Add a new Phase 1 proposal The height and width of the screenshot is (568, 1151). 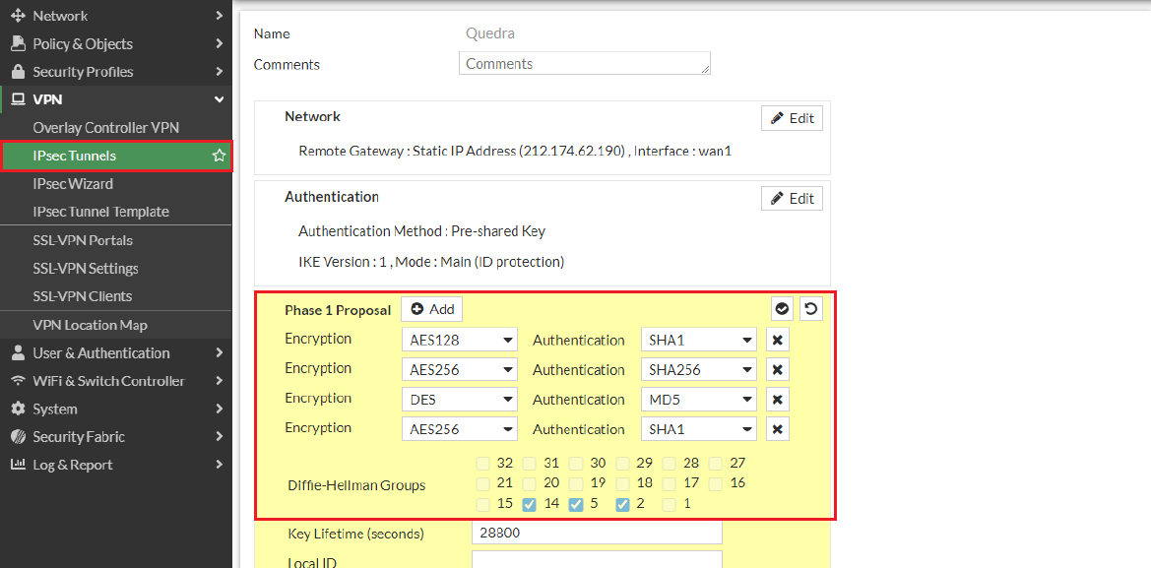click(x=431, y=309)
